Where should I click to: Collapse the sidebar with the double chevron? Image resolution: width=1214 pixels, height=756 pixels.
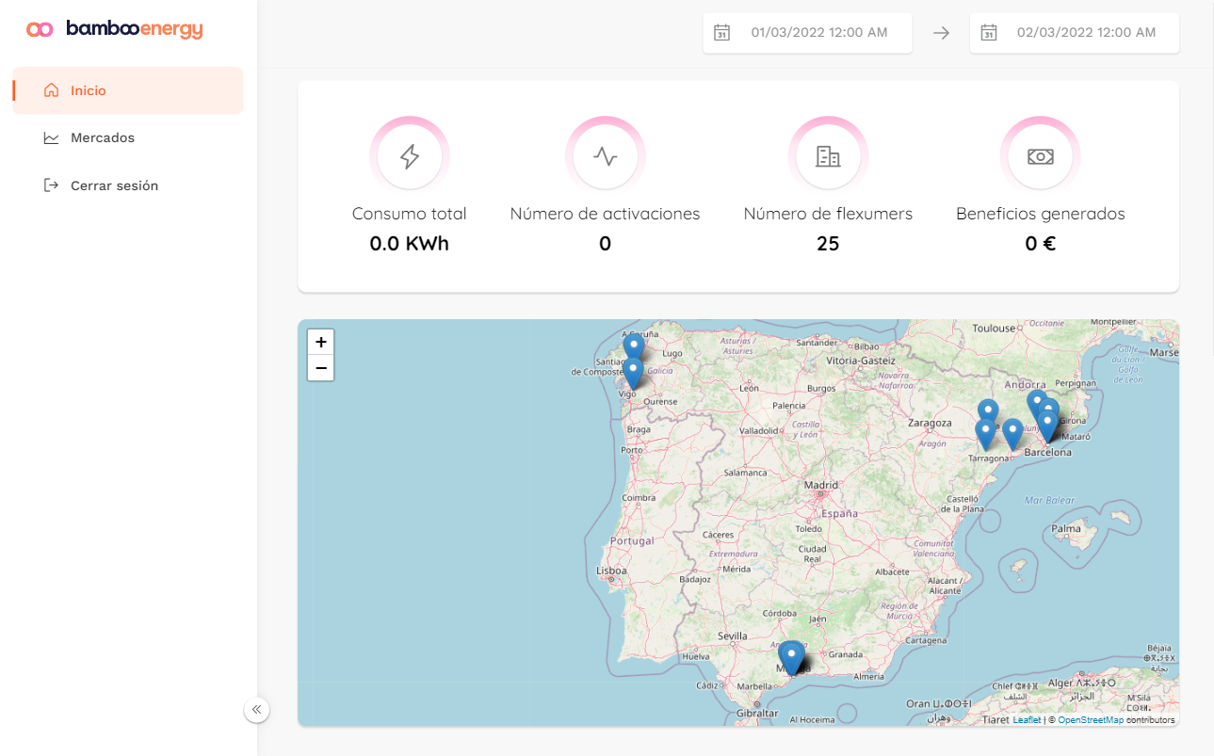(256, 710)
